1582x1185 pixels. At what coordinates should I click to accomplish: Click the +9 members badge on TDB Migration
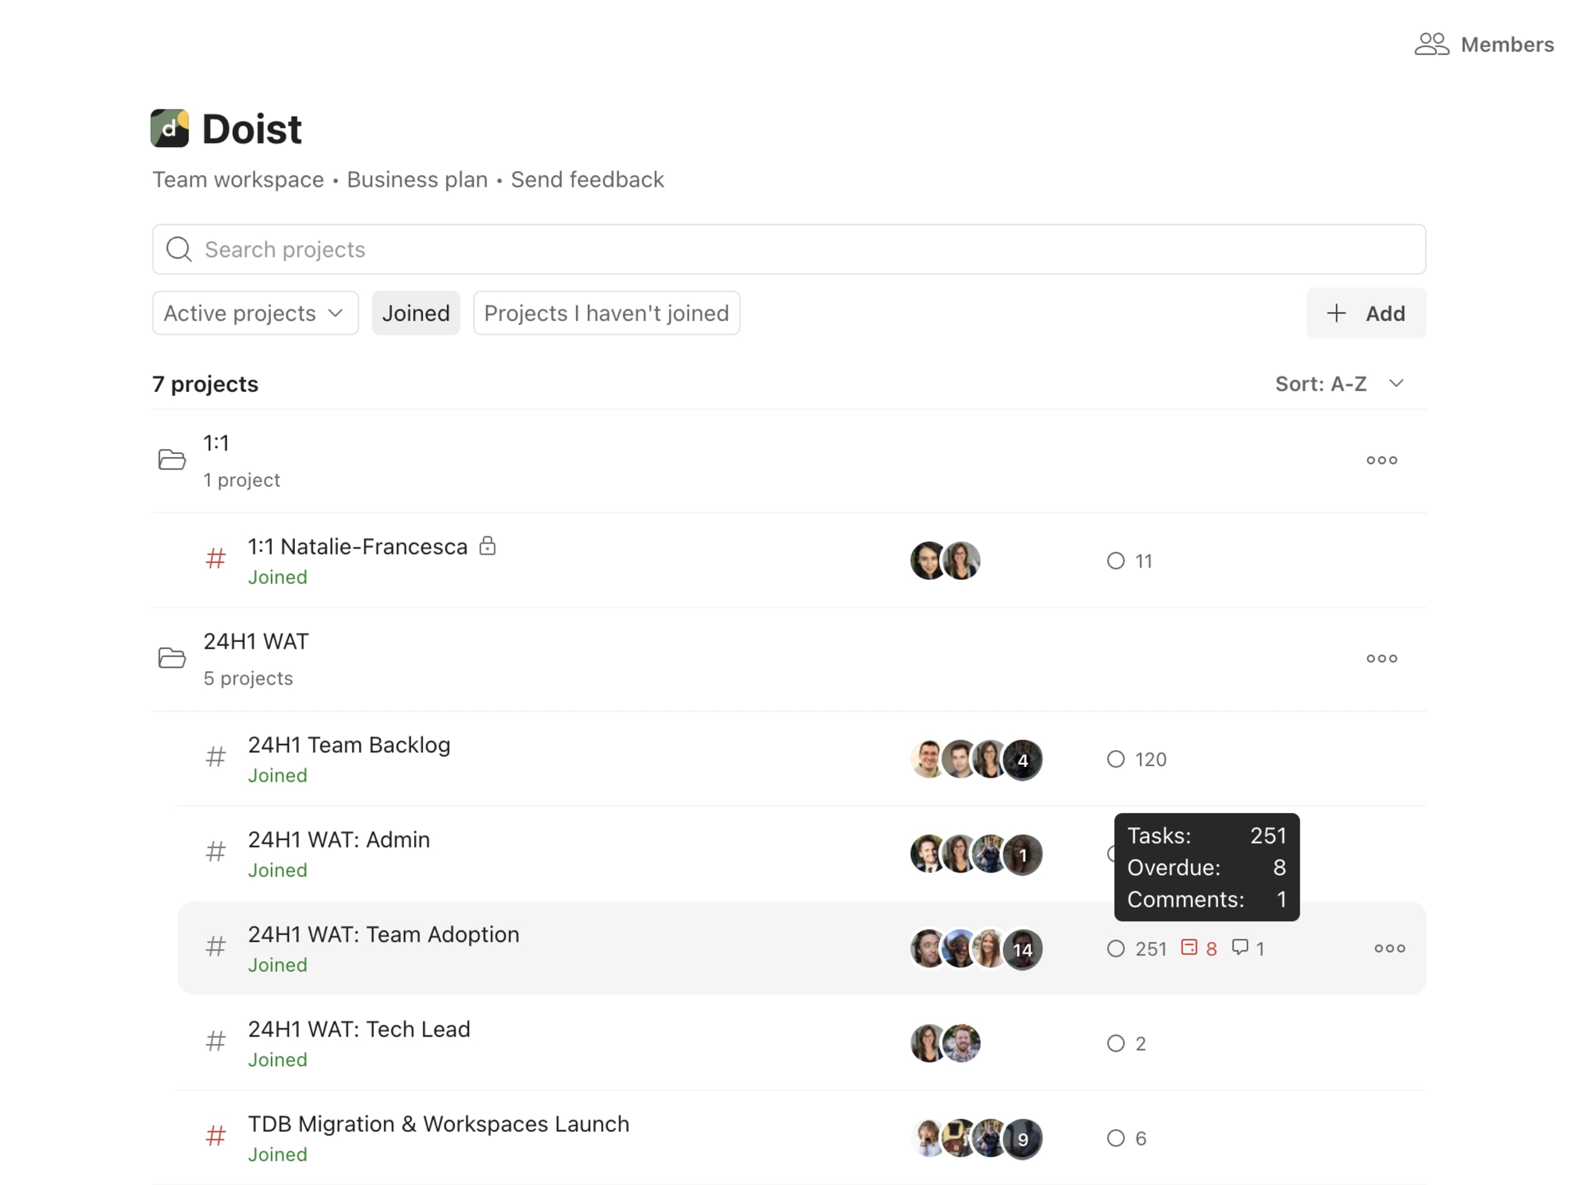tap(1023, 1139)
